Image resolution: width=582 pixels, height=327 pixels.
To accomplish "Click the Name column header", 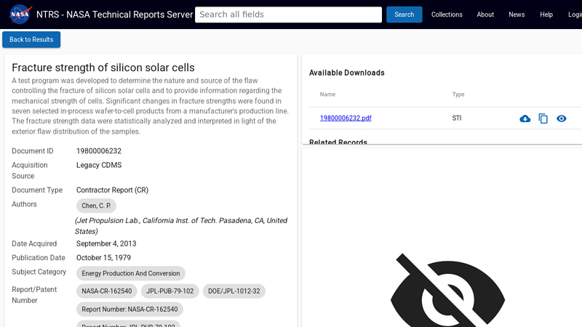I will tap(327, 94).
